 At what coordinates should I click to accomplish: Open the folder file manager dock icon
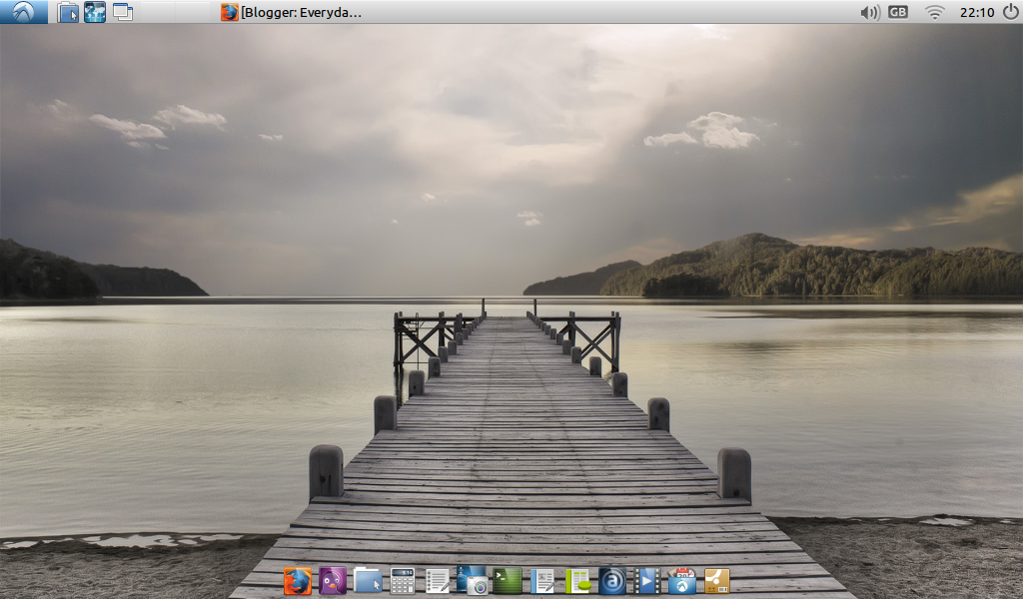(368, 580)
